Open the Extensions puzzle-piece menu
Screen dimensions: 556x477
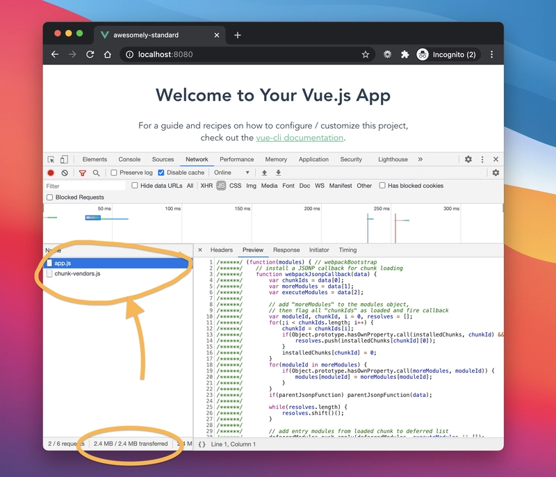(404, 54)
